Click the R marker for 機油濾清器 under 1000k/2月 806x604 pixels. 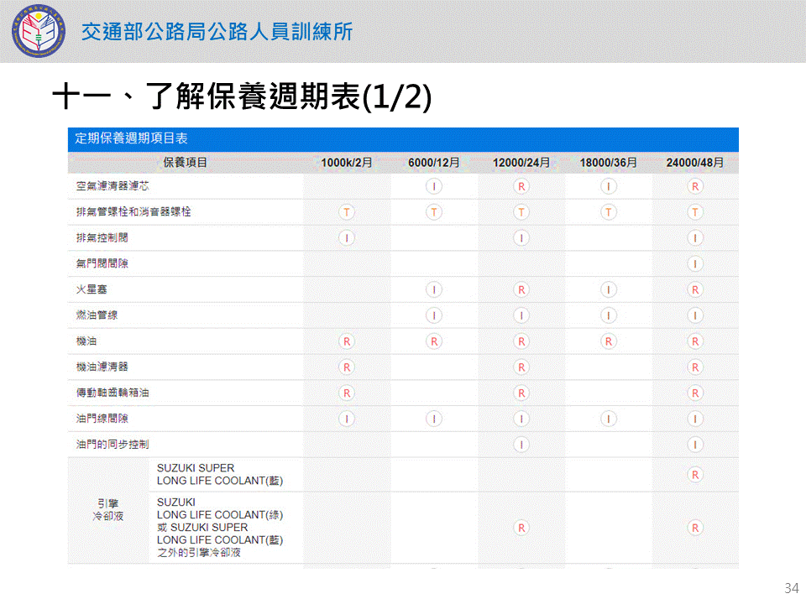click(347, 367)
